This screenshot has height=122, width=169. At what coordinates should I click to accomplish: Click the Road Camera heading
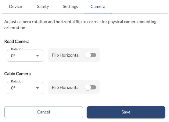tap(17, 41)
